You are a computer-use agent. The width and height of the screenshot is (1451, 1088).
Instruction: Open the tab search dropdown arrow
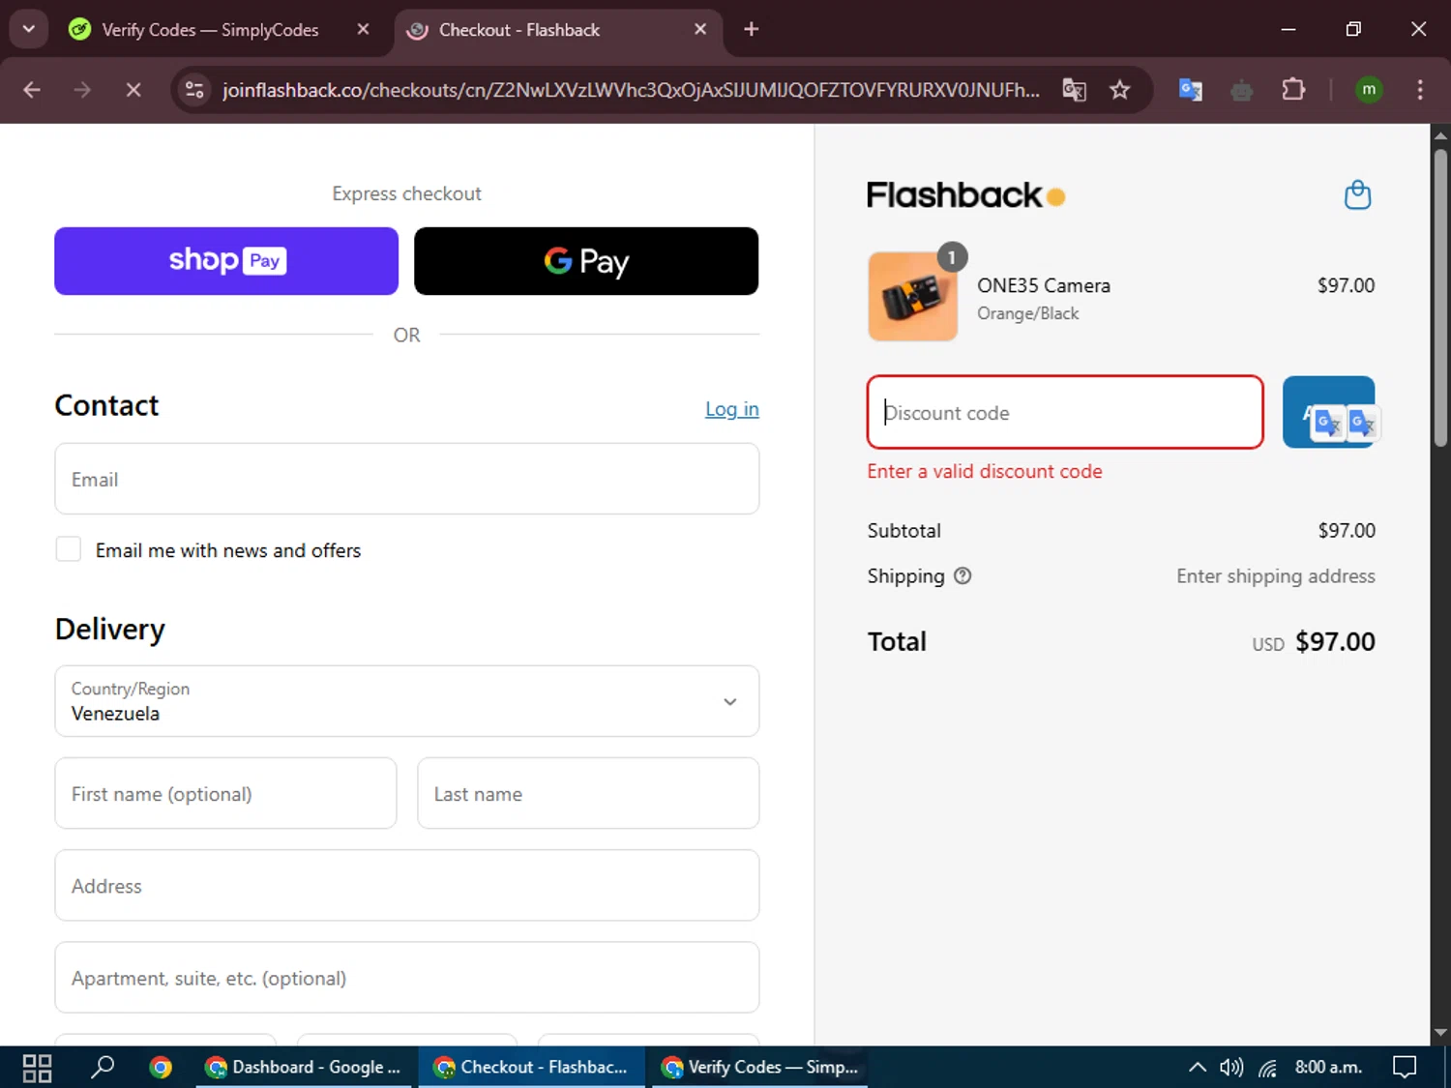coord(28,29)
